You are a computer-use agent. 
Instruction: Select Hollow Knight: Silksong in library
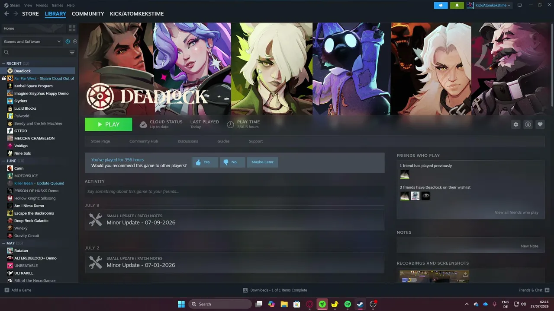click(35, 198)
